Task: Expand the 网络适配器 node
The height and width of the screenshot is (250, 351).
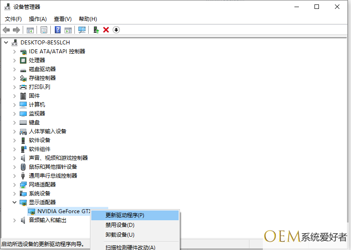Action: click(14, 185)
